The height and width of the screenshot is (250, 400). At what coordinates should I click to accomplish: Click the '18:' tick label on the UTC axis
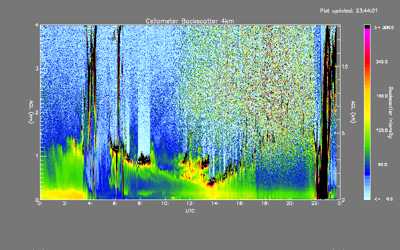(x=265, y=203)
